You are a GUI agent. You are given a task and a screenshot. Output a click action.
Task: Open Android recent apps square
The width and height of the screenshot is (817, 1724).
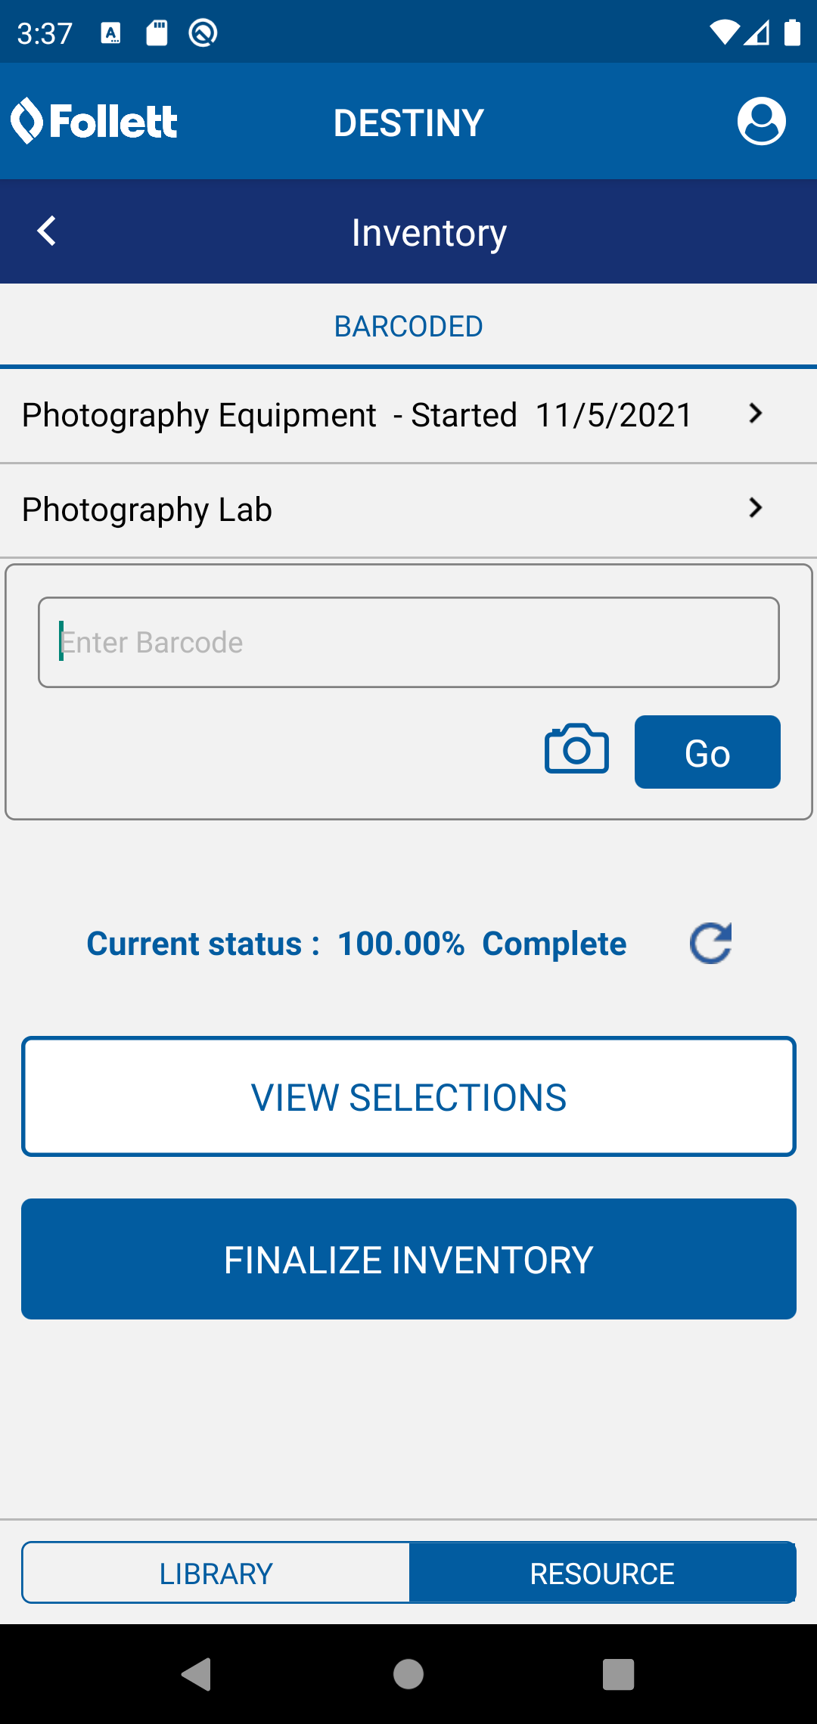(618, 1674)
